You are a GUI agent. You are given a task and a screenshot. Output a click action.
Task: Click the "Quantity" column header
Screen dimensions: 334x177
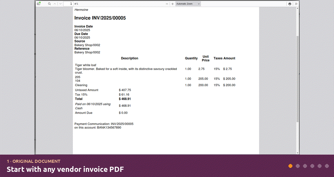click(x=191, y=58)
